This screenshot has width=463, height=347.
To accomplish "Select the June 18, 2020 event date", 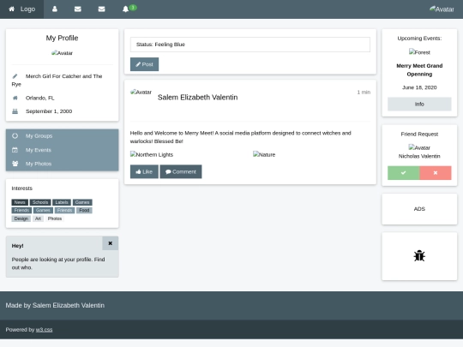I will coord(419,87).
